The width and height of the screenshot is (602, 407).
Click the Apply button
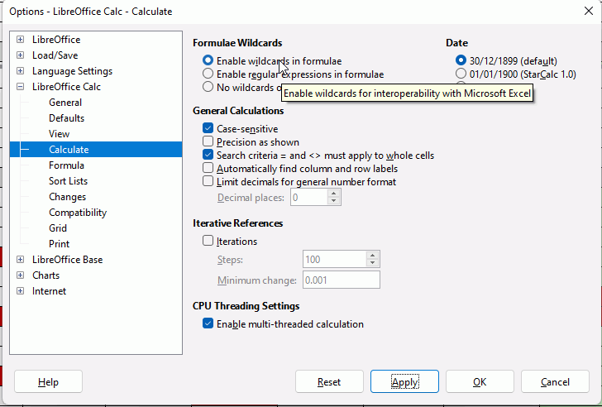point(404,381)
